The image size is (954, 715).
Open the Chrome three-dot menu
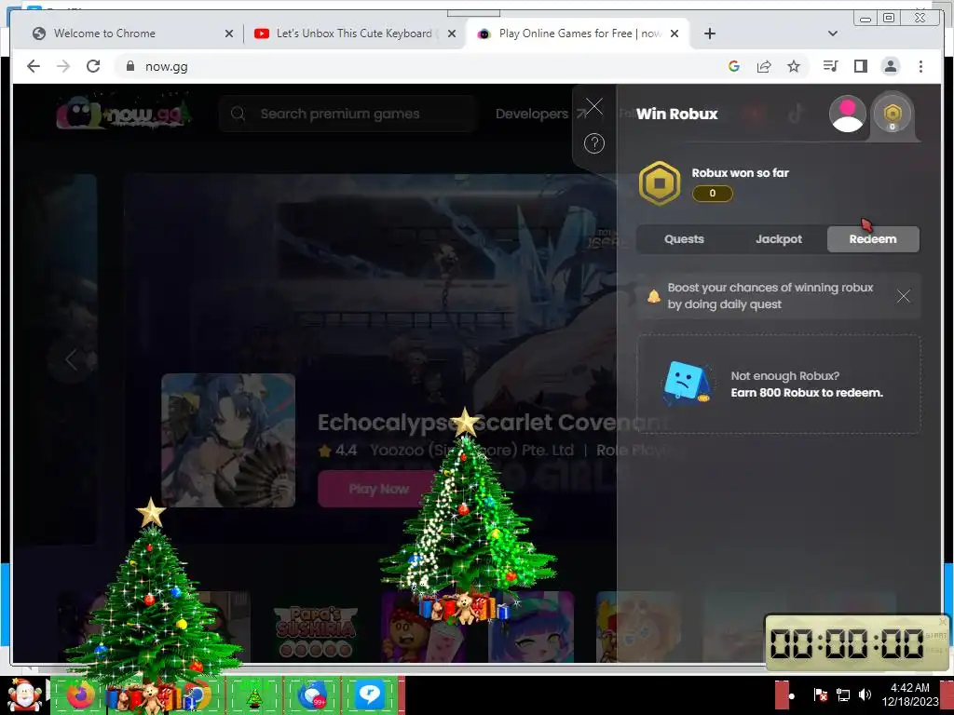[x=920, y=66]
